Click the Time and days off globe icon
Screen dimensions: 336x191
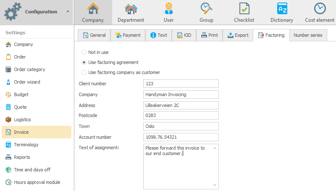point(8,170)
